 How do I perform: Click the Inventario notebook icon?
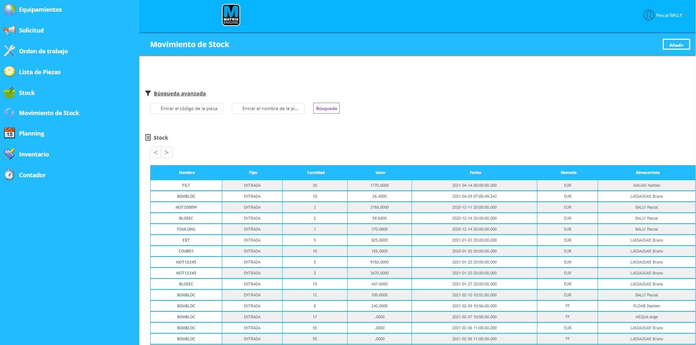pyautogui.click(x=9, y=154)
